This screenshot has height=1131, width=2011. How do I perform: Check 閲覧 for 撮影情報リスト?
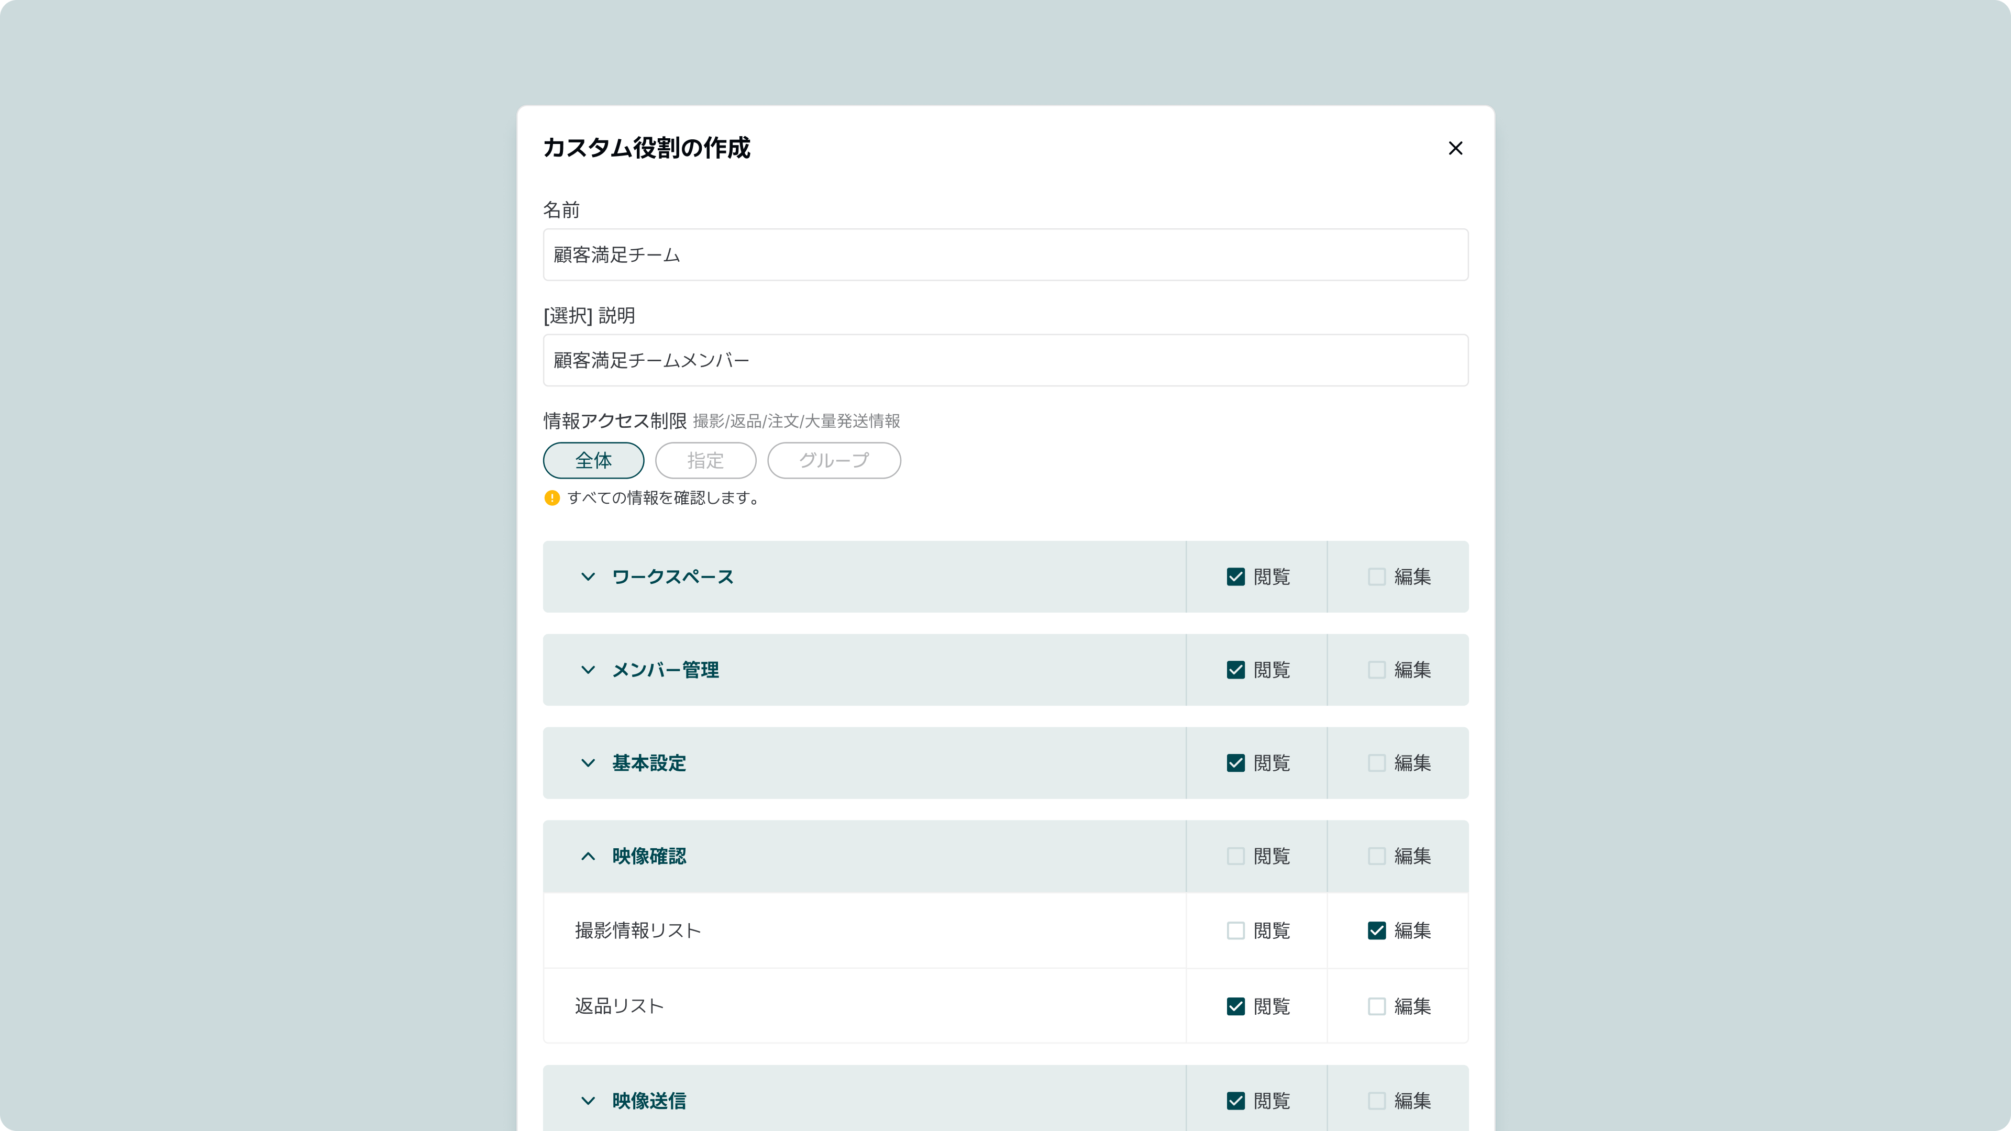(1236, 930)
